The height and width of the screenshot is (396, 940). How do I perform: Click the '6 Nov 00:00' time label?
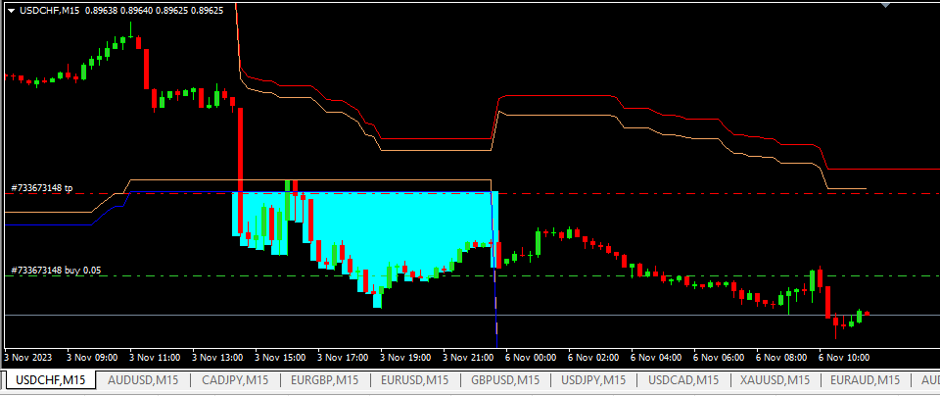point(531,357)
